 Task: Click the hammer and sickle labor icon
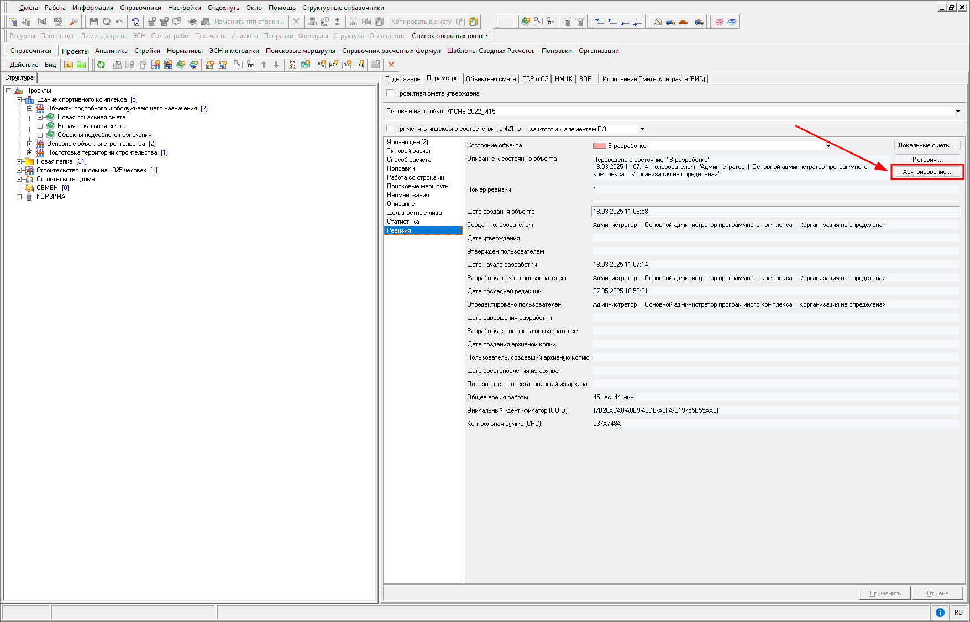click(658, 22)
